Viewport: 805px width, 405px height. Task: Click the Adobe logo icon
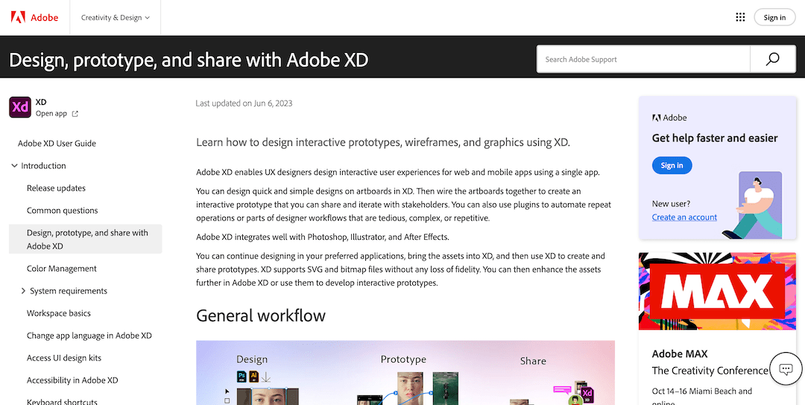coord(18,17)
